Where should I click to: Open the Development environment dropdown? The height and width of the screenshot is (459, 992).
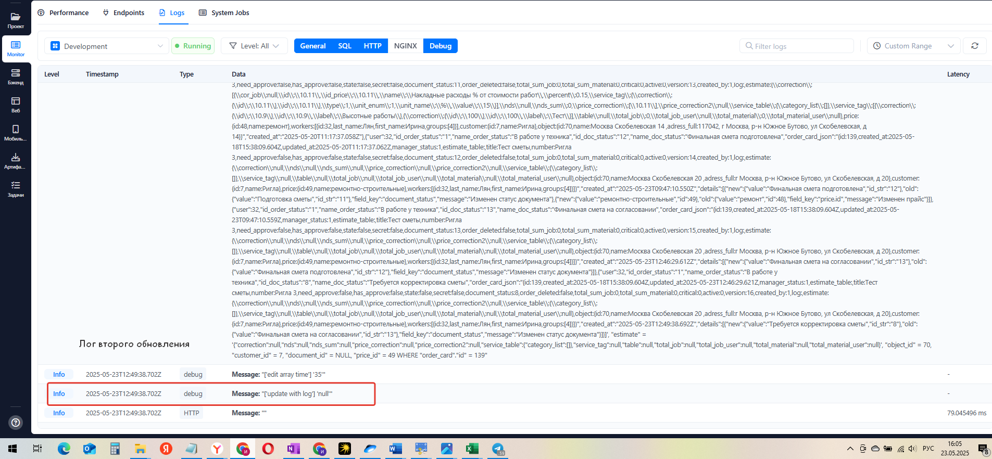107,46
